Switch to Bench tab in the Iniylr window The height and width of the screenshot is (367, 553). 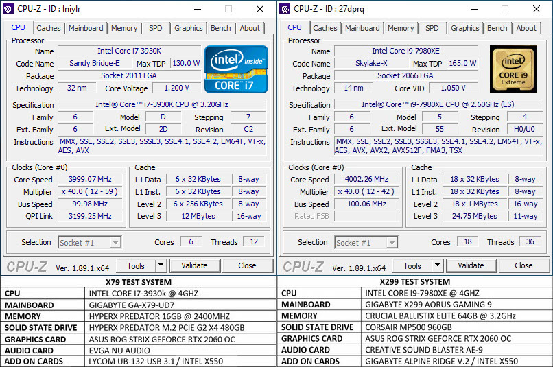pyautogui.click(x=221, y=28)
